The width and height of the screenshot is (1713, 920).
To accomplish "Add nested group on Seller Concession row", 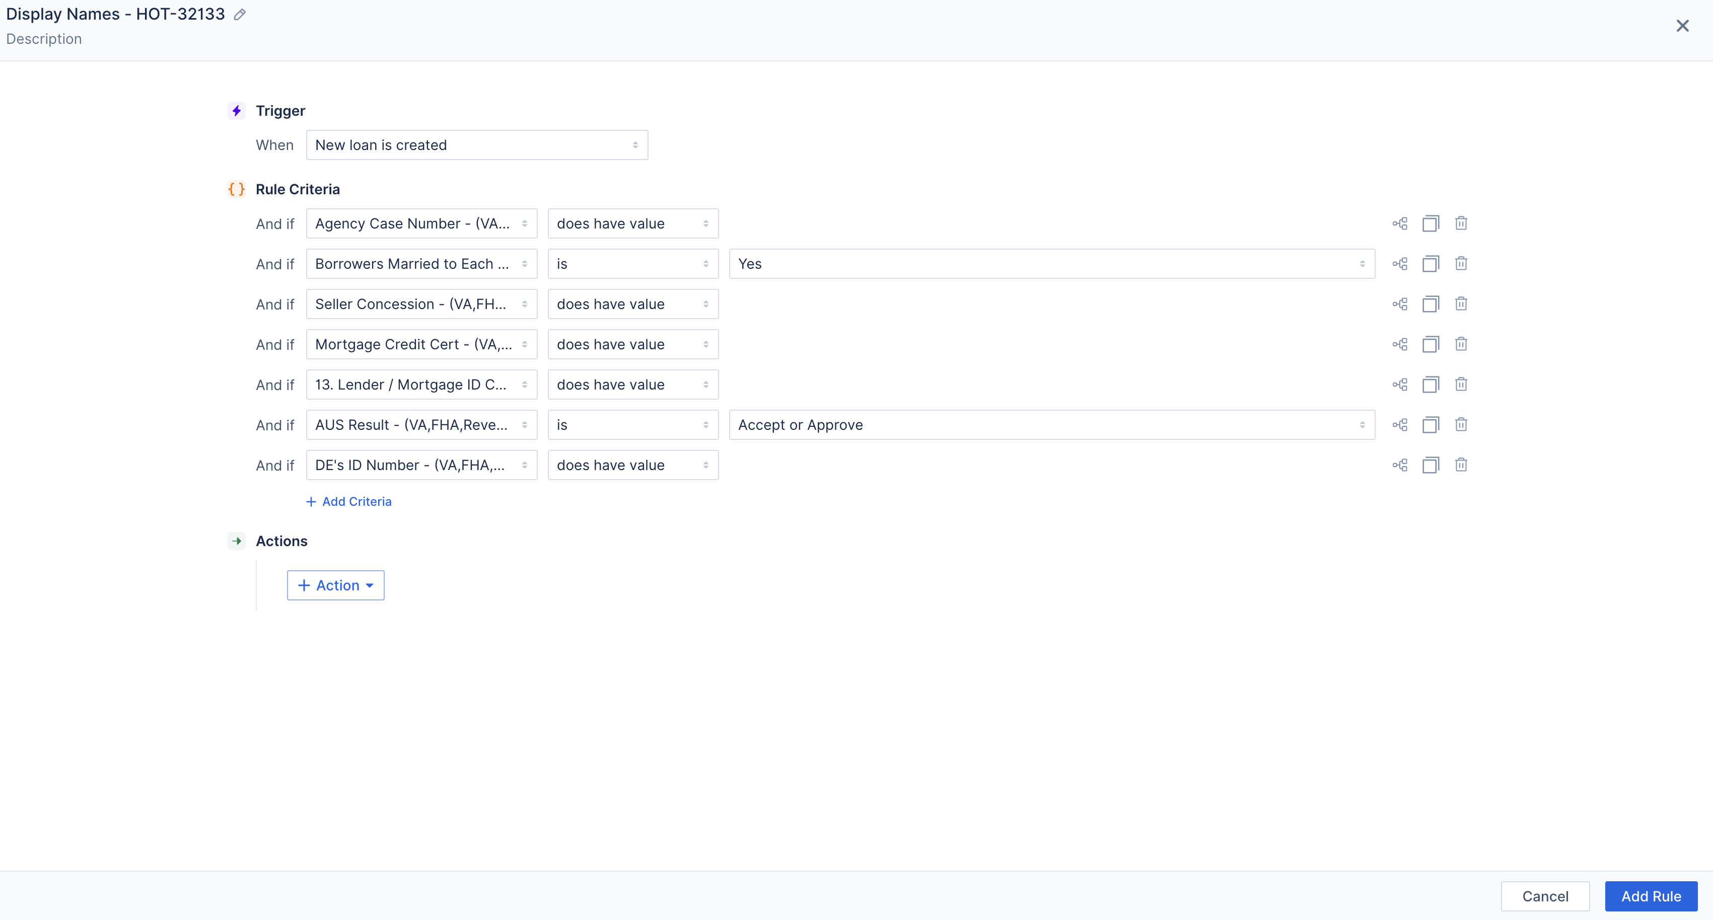I will [1400, 304].
